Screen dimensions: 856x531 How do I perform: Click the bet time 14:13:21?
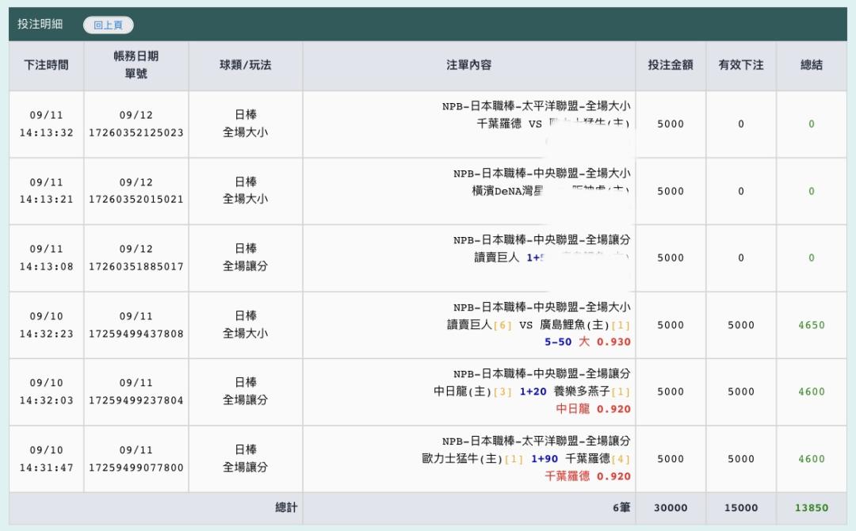click(x=47, y=199)
